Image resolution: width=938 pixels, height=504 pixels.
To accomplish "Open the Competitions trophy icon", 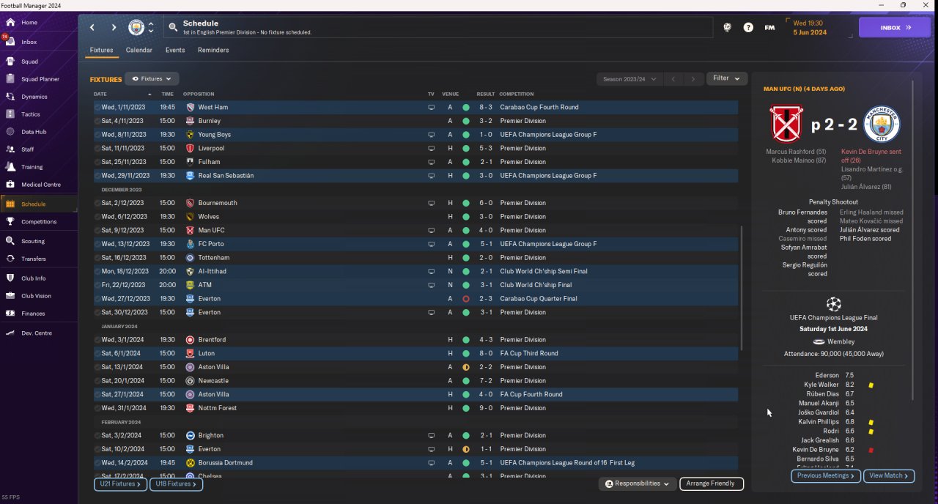I will 10,221.
